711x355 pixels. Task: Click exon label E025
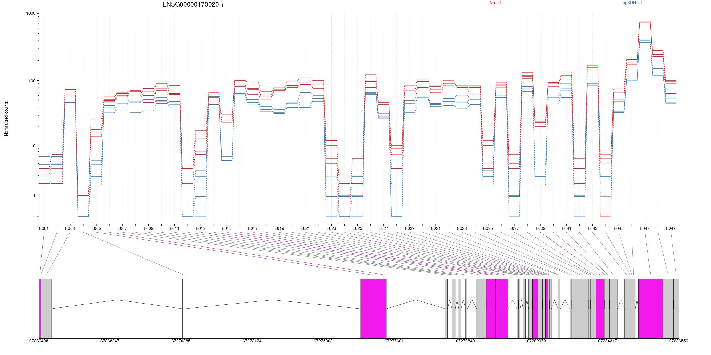357,228
